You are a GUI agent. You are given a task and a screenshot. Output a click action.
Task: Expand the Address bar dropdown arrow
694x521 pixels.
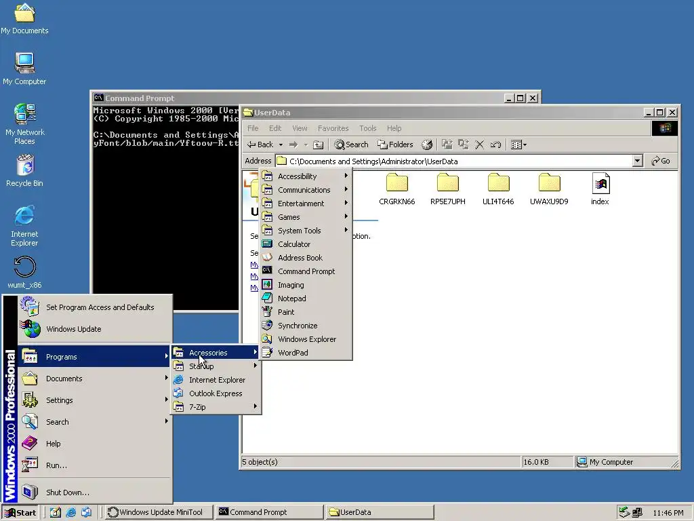click(637, 161)
